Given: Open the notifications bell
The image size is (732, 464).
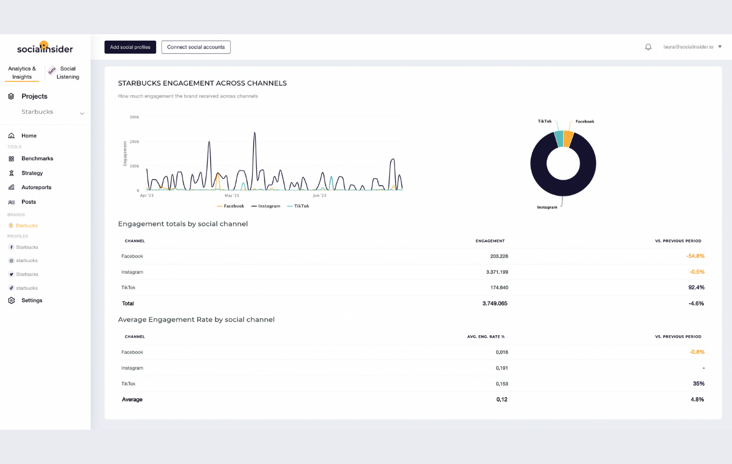Looking at the screenshot, I should point(648,47).
